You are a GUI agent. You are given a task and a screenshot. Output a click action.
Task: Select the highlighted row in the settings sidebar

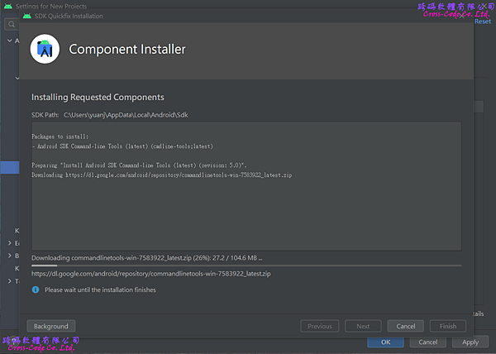pyautogui.click(x=10, y=167)
